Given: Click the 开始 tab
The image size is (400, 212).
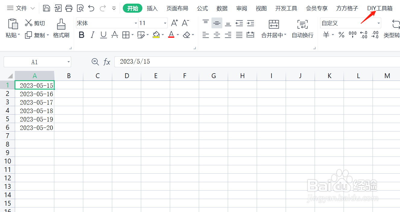Looking at the screenshot, I should (x=133, y=8).
